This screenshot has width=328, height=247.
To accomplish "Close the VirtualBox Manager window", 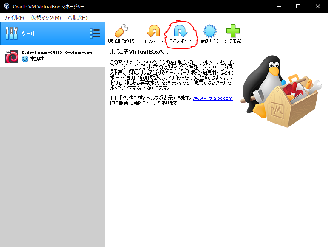I will pos(318,6).
